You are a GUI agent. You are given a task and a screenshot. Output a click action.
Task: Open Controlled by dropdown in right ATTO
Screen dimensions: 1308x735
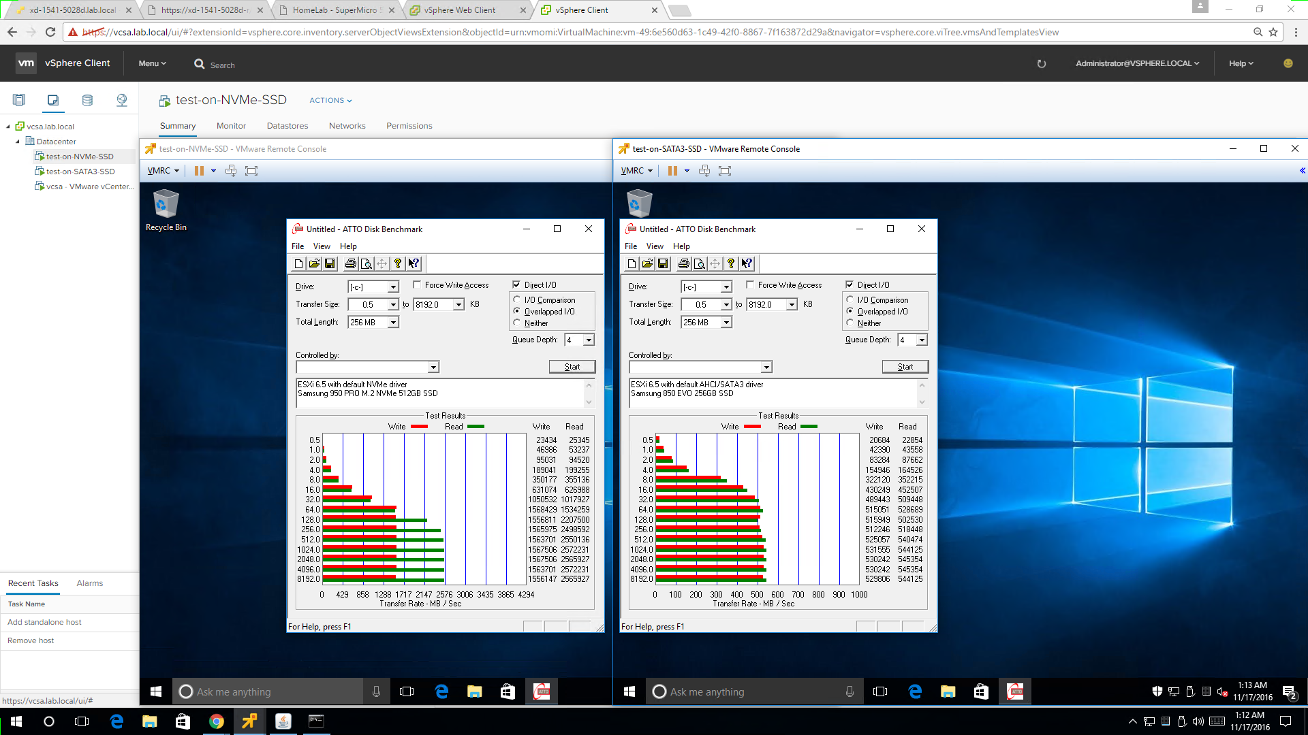(x=766, y=367)
